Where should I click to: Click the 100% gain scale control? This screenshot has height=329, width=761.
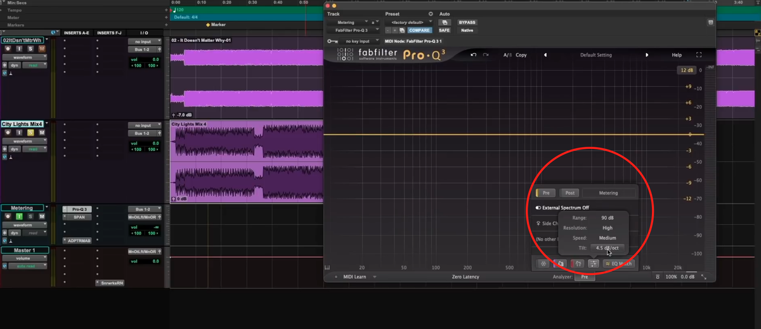(671, 277)
